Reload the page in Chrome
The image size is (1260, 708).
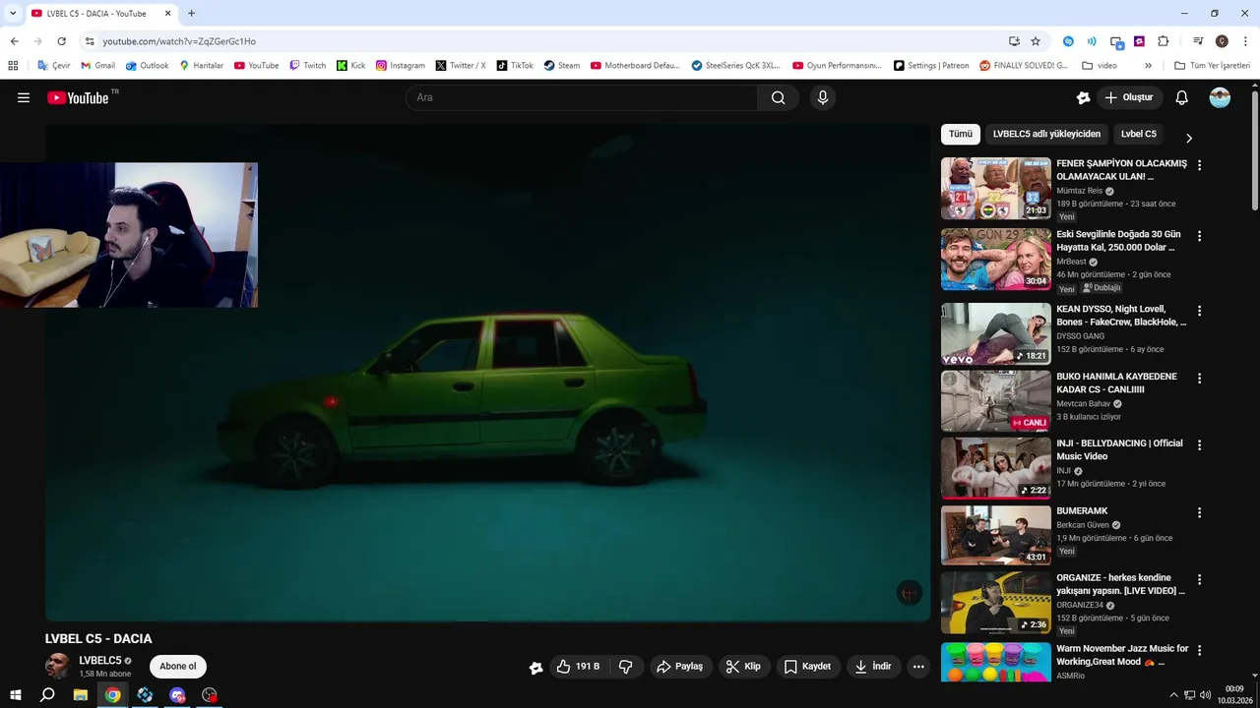(61, 41)
